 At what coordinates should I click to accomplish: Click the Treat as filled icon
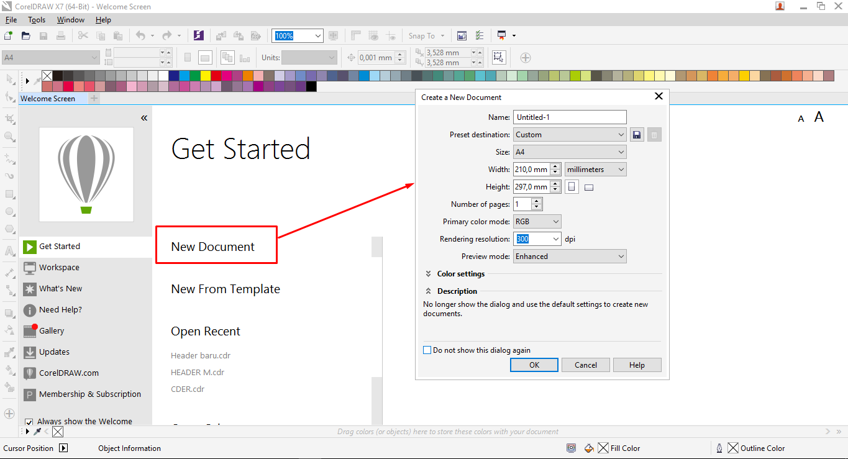coord(498,57)
